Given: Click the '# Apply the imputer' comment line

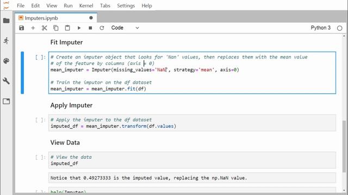Looking at the screenshot, I should click(x=101, y=120).
